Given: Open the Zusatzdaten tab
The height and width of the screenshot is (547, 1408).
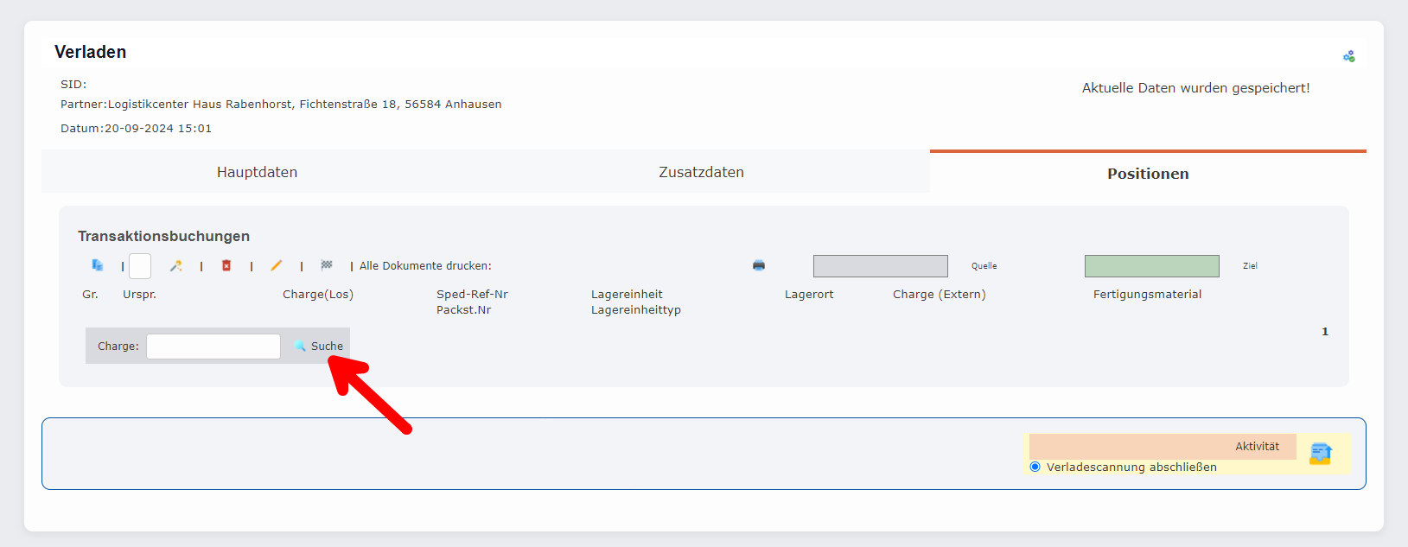Looking at the screenshot, I should coord(701,172).
